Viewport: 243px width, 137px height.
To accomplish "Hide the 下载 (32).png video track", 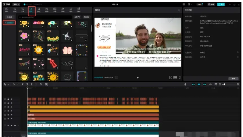I will click(x=12, y=125).
